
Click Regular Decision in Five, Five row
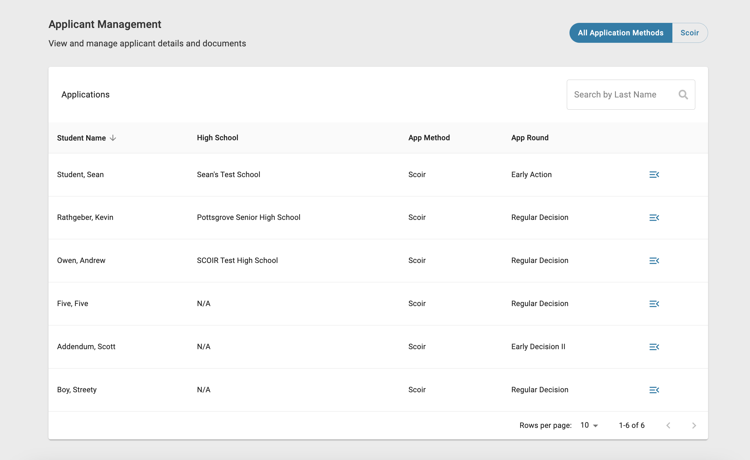coord(540,303)
